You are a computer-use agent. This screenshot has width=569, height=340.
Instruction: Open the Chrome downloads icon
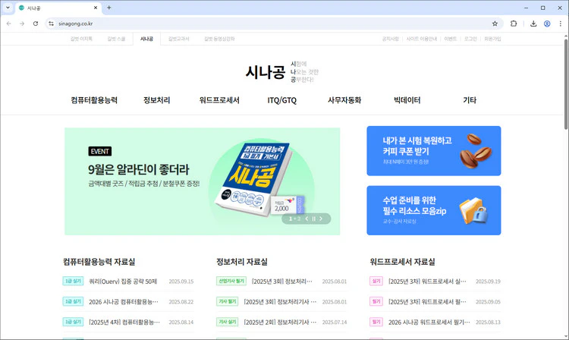tap(533, 24)
